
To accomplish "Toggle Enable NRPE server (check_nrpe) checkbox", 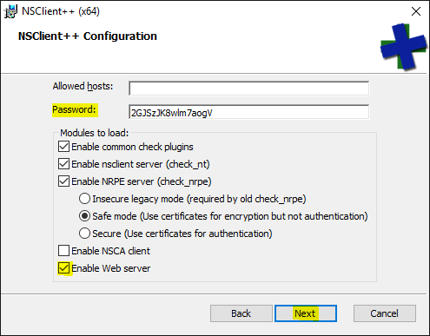I will click(63, 181).
